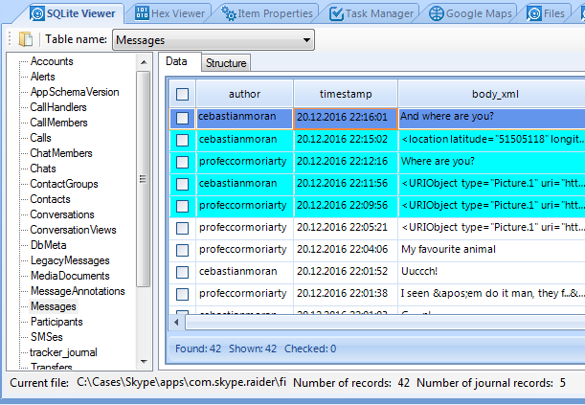Toggle the select-all header checkbox
This screenshot has height=405, width=585.
(x=183, y=94)
